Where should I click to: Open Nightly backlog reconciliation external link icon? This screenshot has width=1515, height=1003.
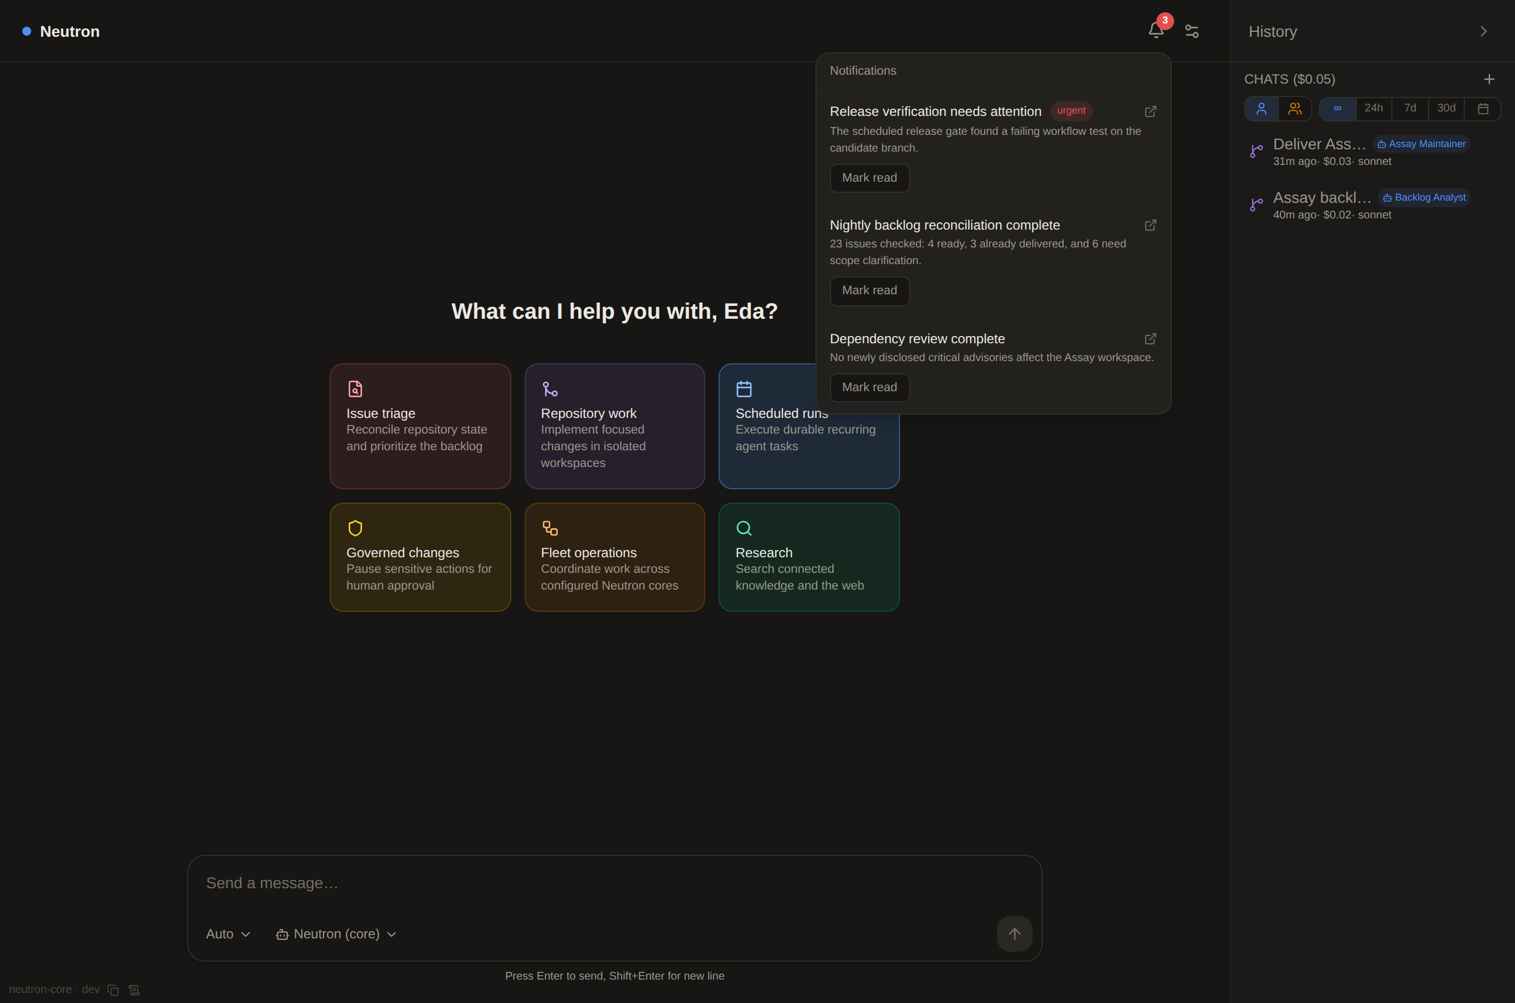tap(1150, 225)
